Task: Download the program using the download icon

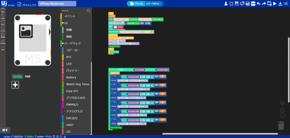Action: point(280,4)
